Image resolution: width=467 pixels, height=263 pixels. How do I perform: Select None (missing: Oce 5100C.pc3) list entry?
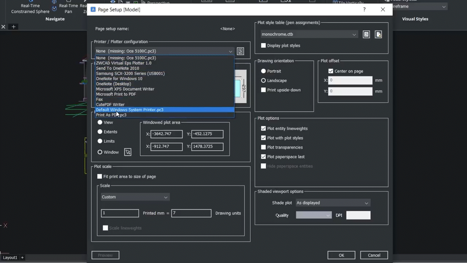(164, 58)
